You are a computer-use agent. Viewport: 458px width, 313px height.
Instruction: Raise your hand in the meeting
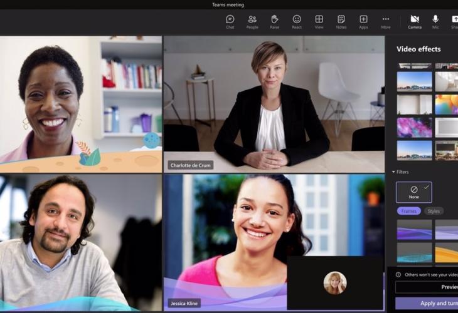point(274,21)
